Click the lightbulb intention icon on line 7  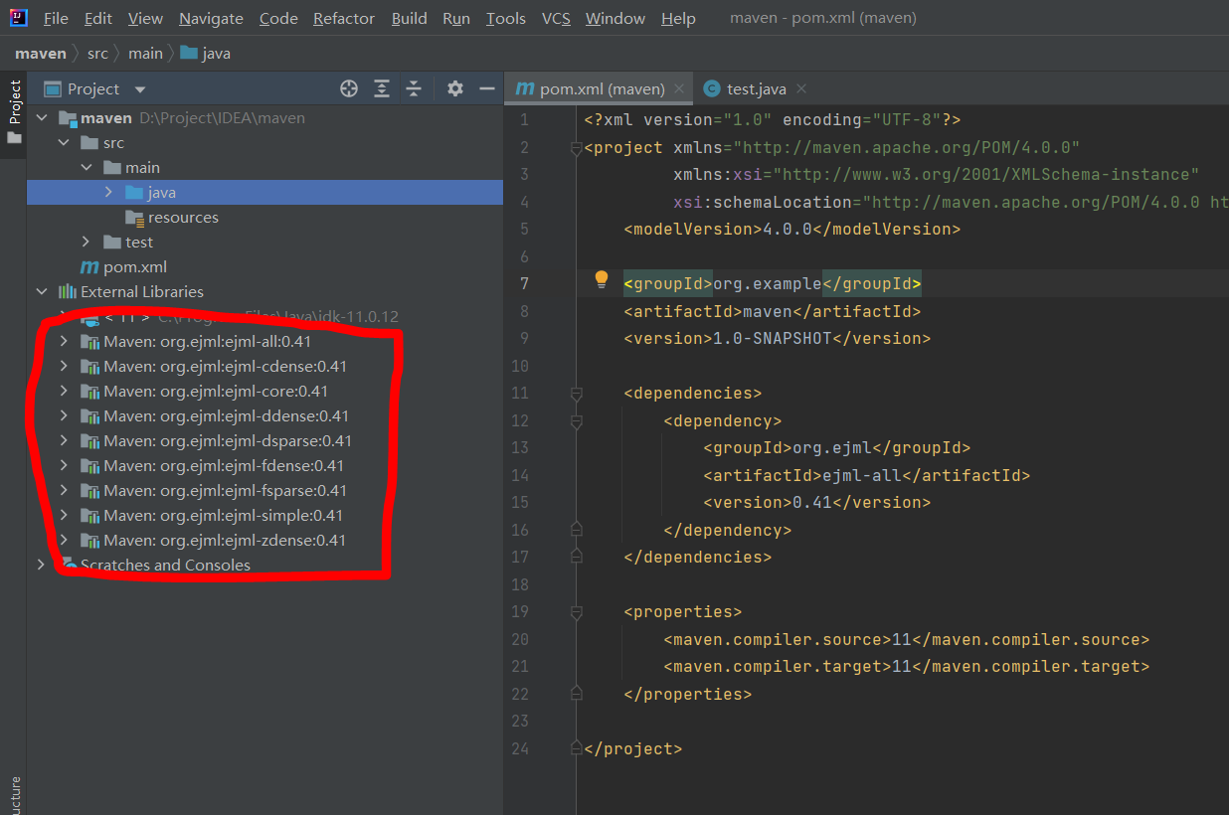[x=602, y=279]
